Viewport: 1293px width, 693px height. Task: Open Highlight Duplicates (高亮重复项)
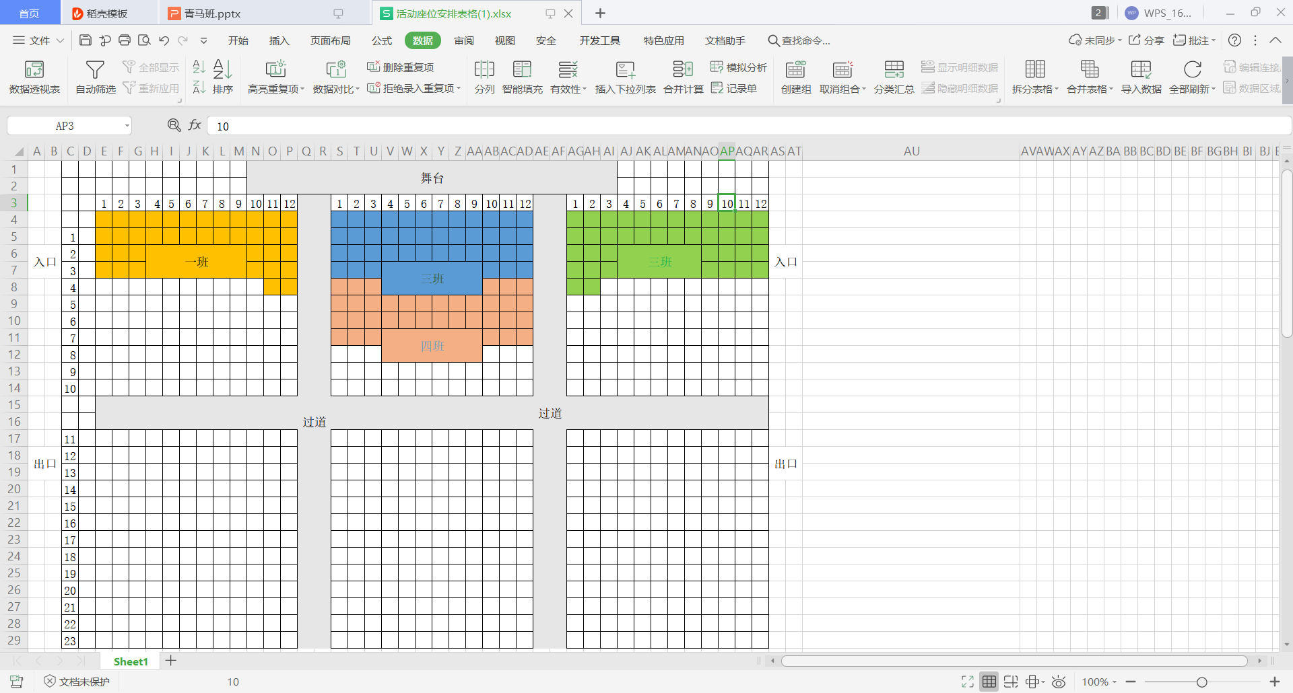276,77
